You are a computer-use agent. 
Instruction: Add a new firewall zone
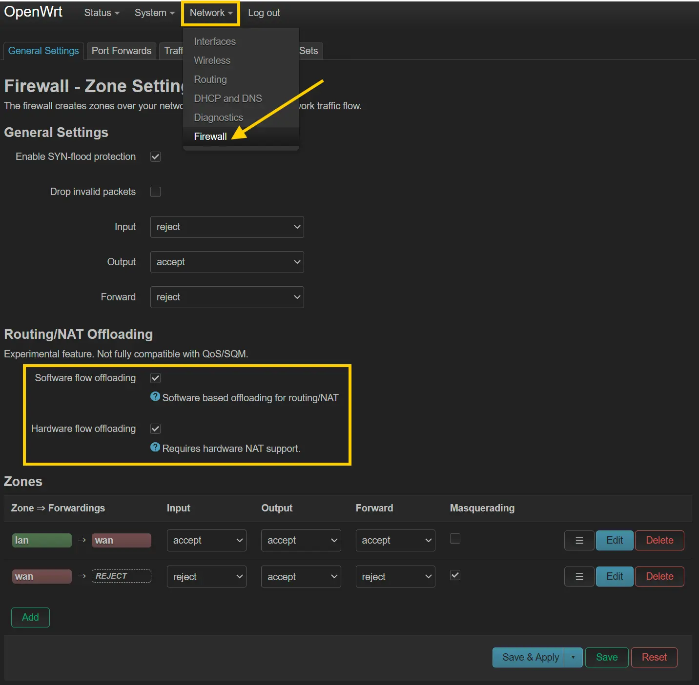[x=30, y=617]
